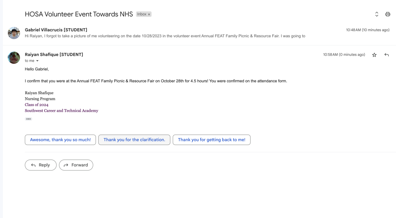Choose smart reply "Thank you for the clarification."
Viewport: 396px width, 218px height.
[134, 140]
